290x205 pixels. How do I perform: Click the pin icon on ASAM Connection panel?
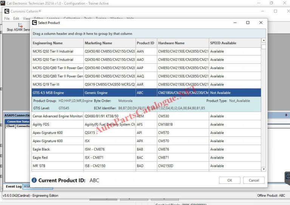coord(286,115)
